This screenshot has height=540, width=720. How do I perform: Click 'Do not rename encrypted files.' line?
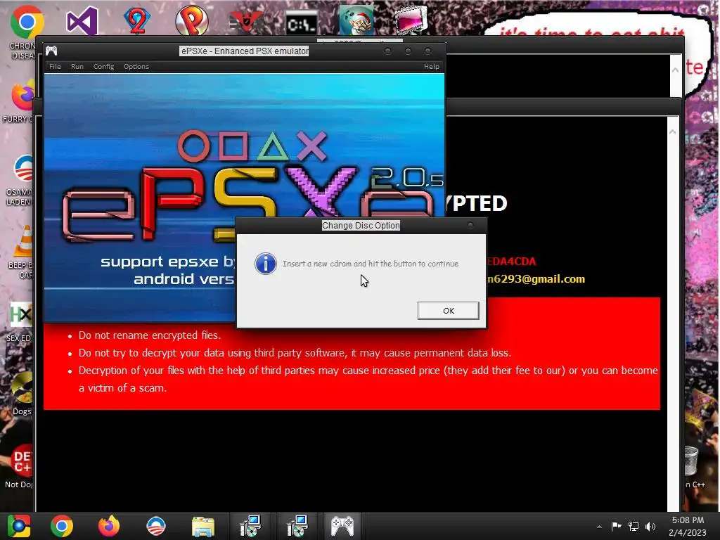(x=150, y=335)
